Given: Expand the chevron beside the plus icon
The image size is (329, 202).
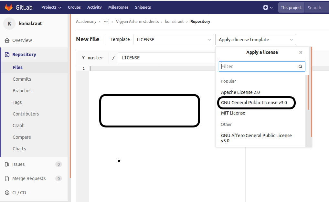Looking at the screenshot, I should point(271,8).
